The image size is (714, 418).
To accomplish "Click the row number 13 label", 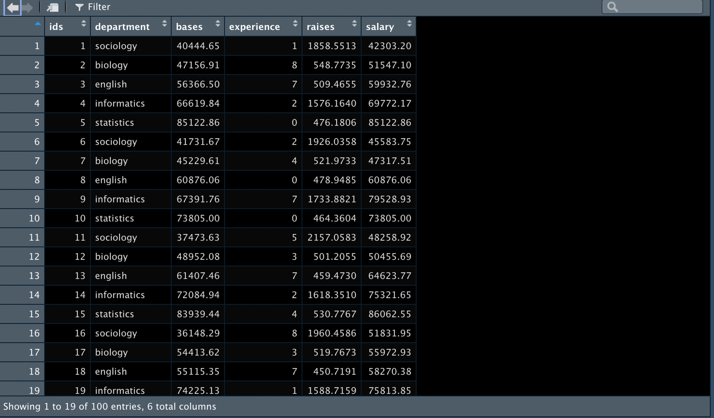I will [x=34, y=276].
